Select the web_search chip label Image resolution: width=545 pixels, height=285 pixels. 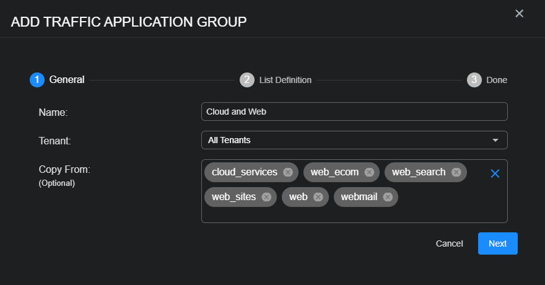[x=419, y=172]
